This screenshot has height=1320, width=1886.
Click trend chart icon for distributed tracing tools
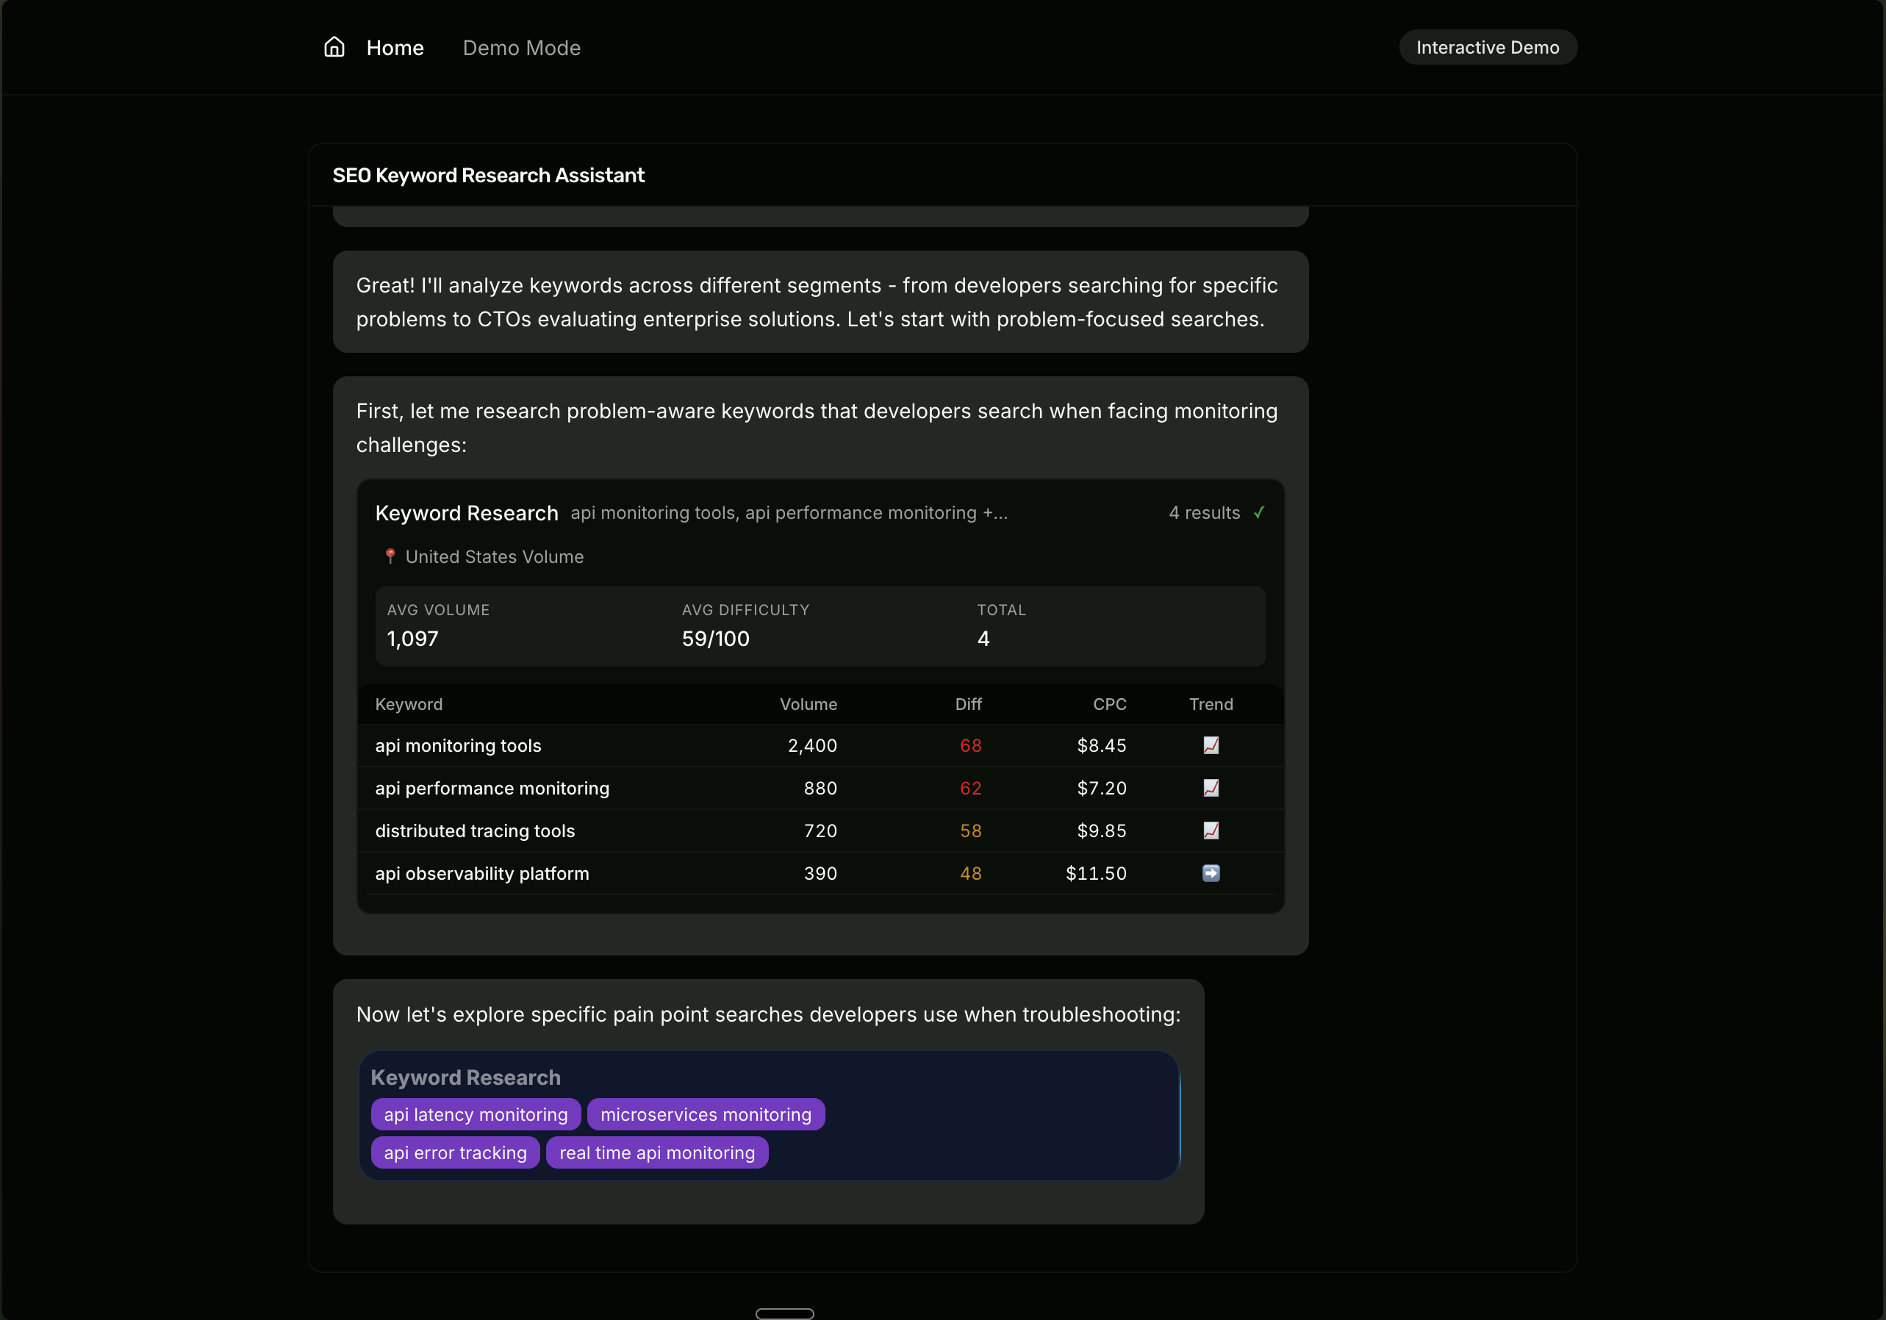click(1211, 831)
